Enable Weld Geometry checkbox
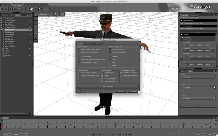The height and width of the screenshot is (136, 218). (103, 73)
